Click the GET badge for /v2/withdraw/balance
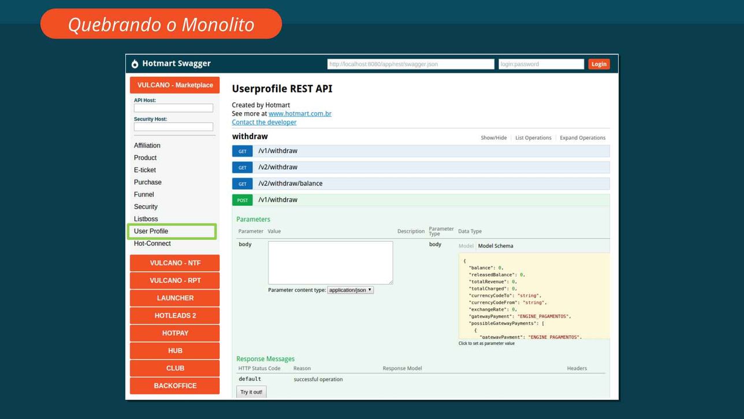The width and height of the screenshot is (744, 419). tap(243, 184)
